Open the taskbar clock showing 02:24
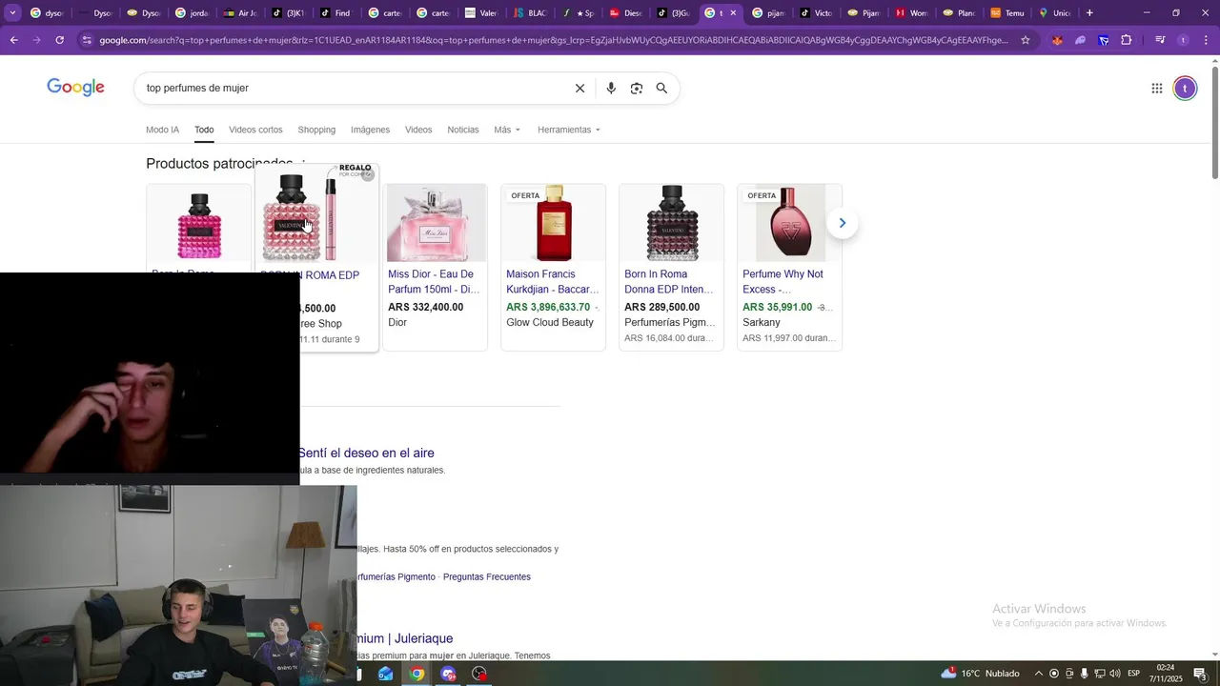Viewport: 1220px width, 686px height. tap(1166, 674)
